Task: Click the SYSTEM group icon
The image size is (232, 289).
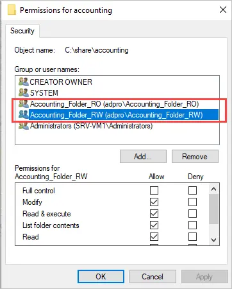Action: click(x=24, y=92)
